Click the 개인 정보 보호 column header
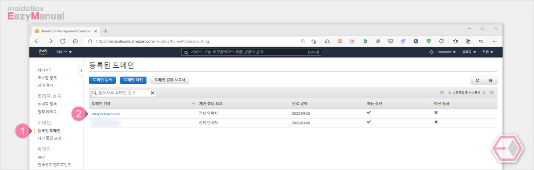The height and width of the screenshot is (170, 534). pyautogui.click(x=243, y=103)
